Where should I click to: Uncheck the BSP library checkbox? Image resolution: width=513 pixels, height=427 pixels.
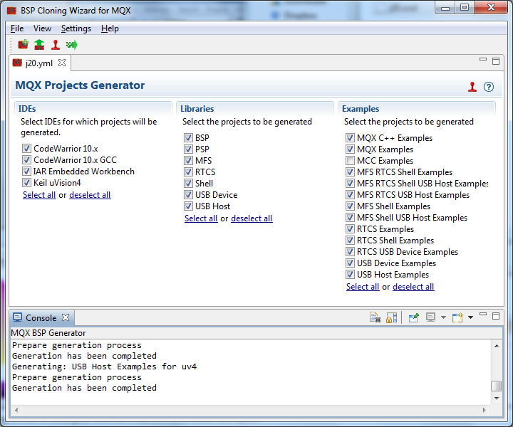click(x=188, y=137)
